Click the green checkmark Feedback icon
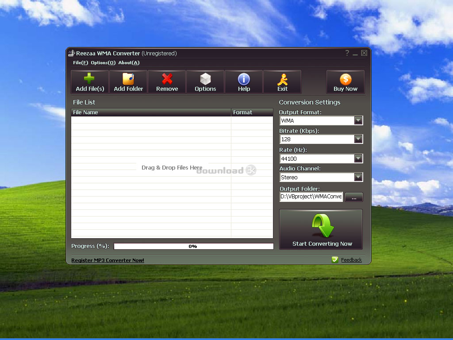The height and width of the screenshot is (340, 453). (335, 259)
